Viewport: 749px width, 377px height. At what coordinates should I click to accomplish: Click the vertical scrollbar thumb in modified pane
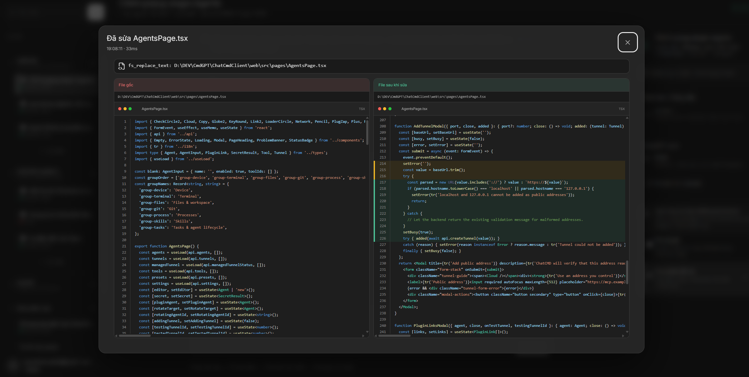click(x=627, y=272)
